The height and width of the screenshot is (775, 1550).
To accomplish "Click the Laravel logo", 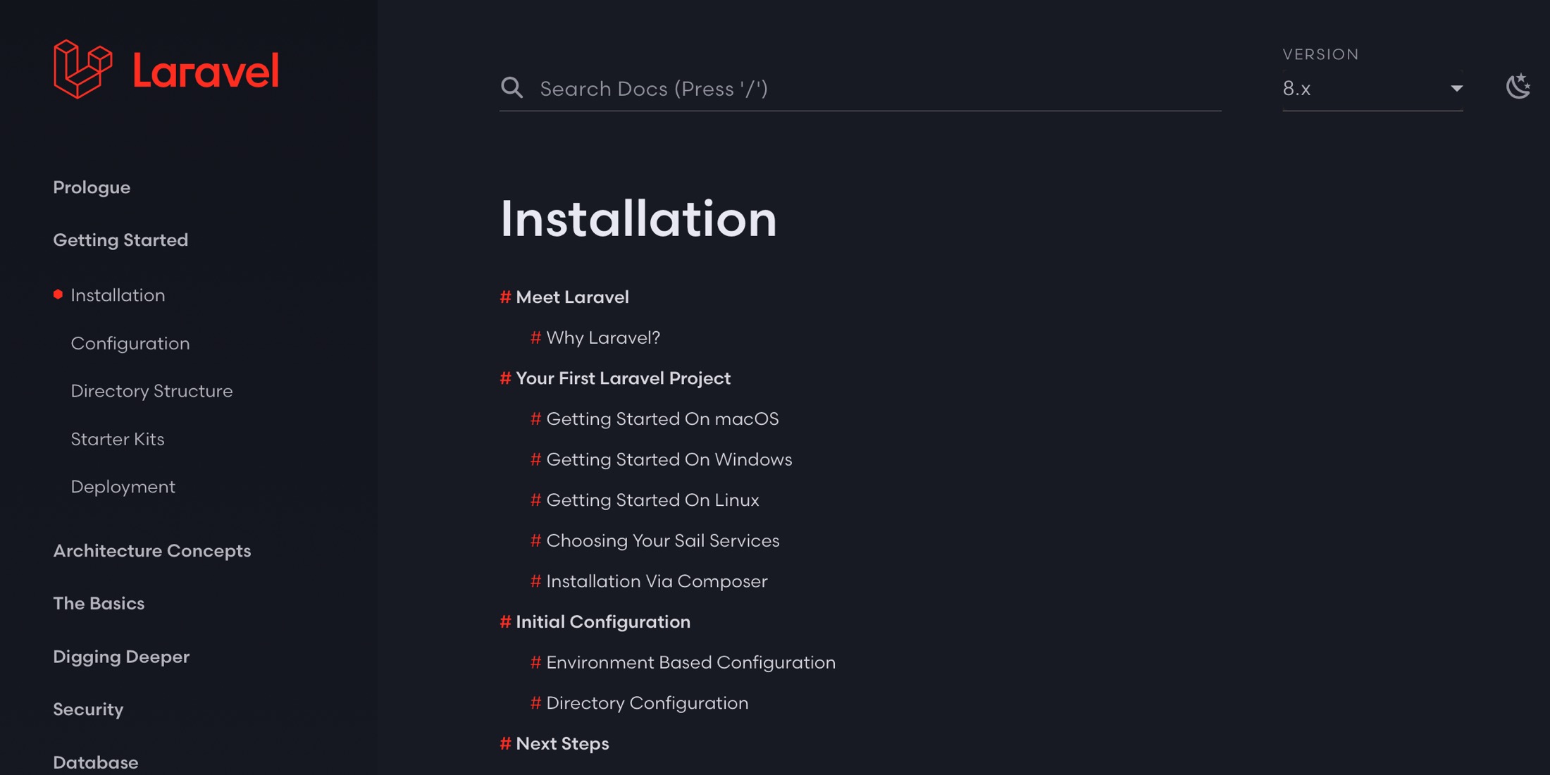I will pyautogui.click(x=166, y=68).
